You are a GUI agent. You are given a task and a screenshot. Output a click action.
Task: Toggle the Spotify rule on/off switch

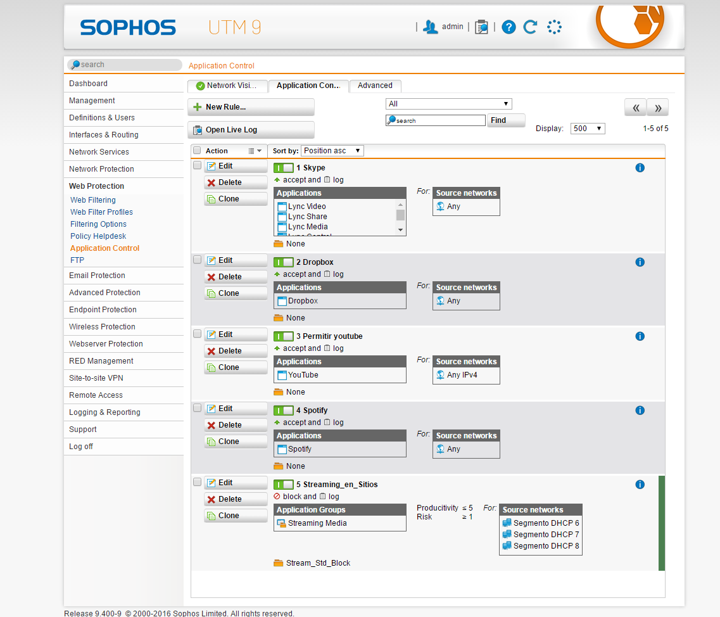click(x=283, y=410)
